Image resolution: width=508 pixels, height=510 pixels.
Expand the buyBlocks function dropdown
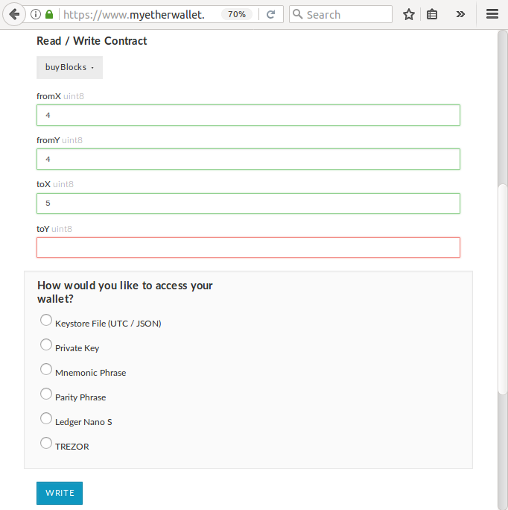(x=69, y=67)
